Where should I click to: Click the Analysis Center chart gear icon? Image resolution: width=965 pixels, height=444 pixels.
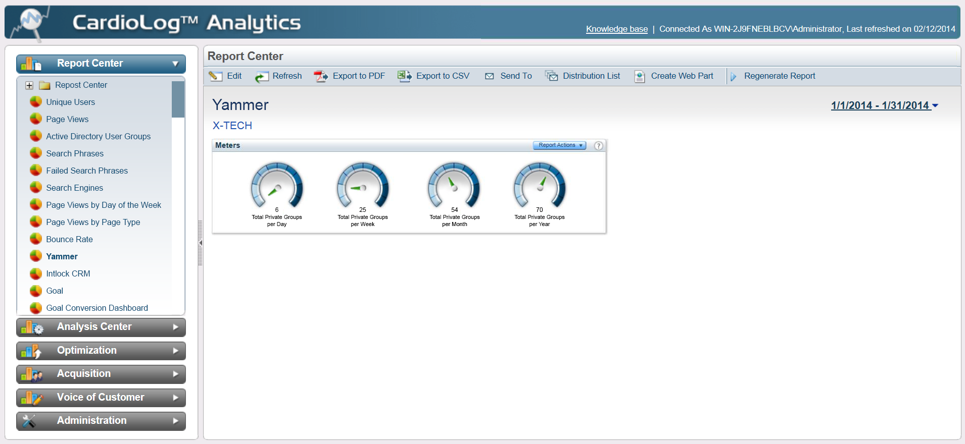(32, 327)
